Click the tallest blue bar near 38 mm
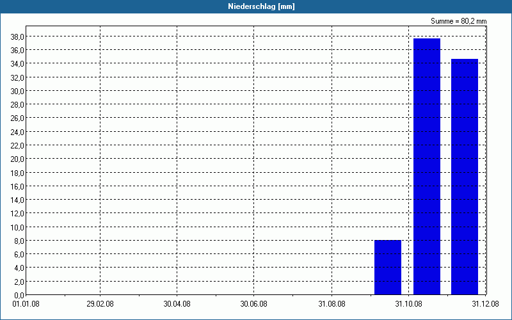 tap(427, 166)
